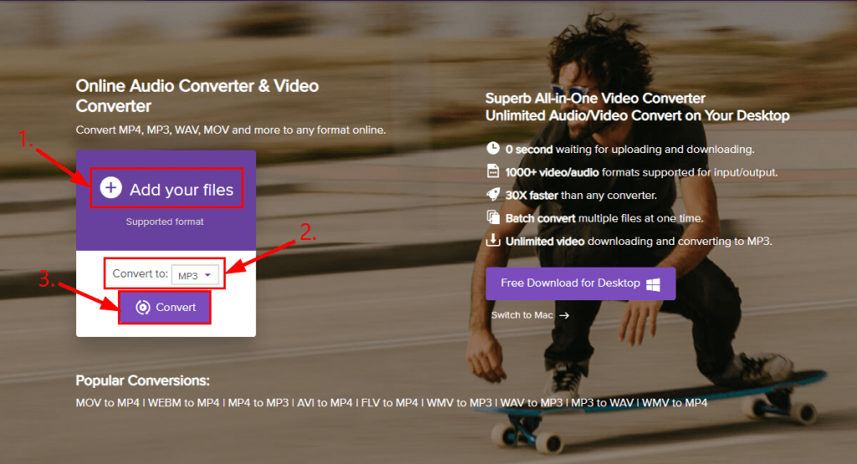The height and width of the screenshot is (464, 857).
Task: Click the download icon beside Unlimited video
Action: pyautogui.click(x=493, y=240)
